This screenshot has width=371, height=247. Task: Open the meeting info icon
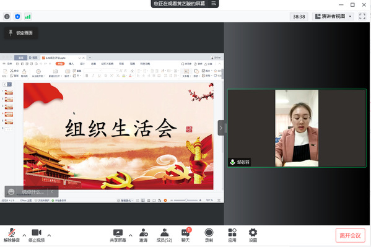click(x=7, y=17)
